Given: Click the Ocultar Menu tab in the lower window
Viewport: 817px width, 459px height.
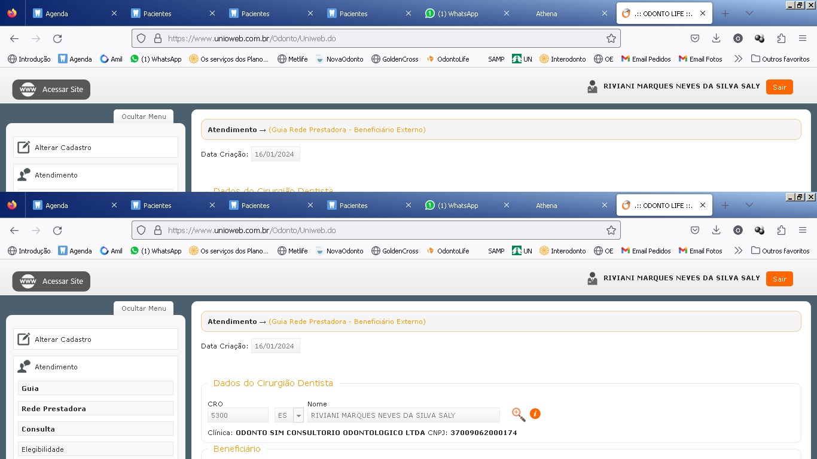Looking at the screenshot, I should [144, 308].
